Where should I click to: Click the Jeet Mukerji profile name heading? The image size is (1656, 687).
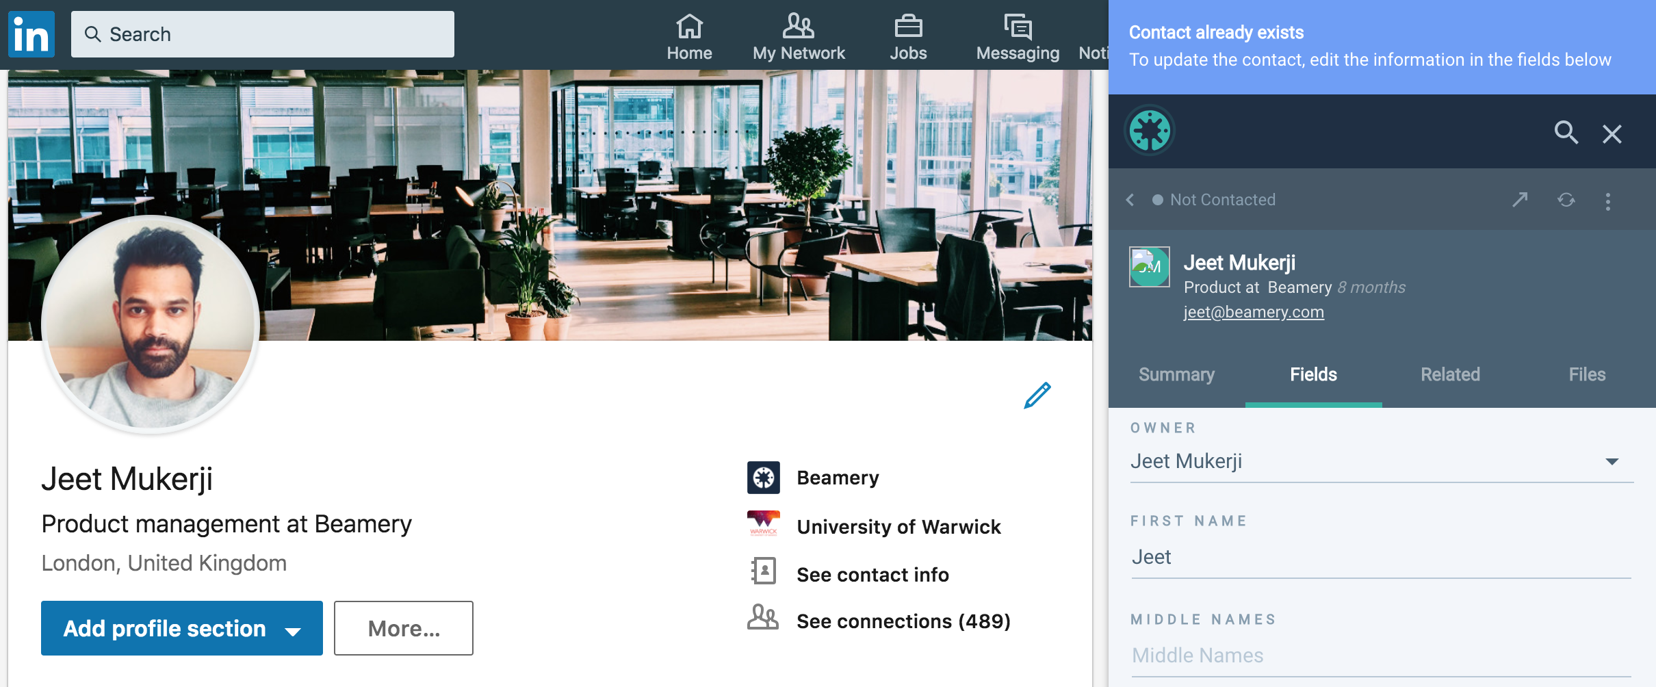pos(127,479)
